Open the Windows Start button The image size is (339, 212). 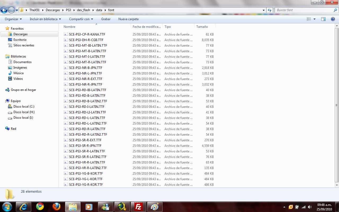tap(7, 207)
